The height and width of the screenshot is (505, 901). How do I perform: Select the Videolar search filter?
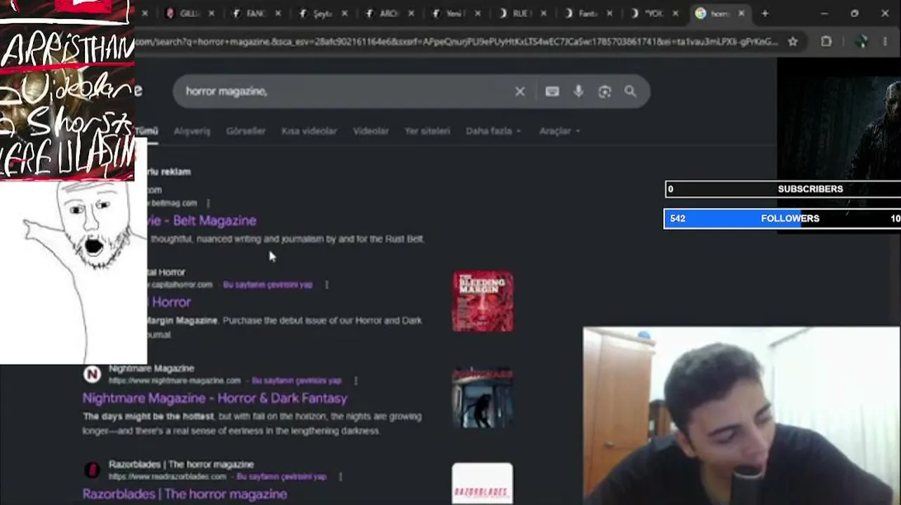point(371,131)
